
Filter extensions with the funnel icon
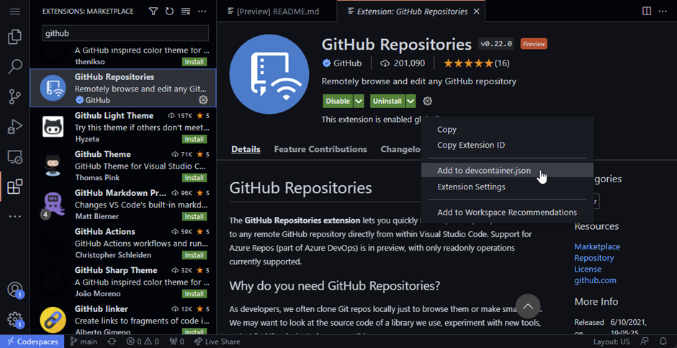[153, 12]
